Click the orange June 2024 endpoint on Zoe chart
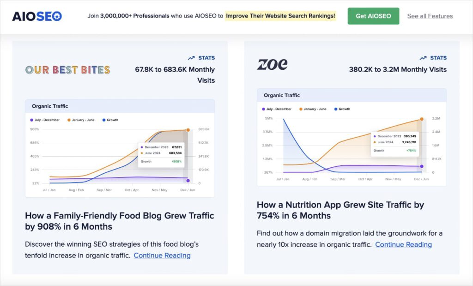 pyautogui.click(x=422, y=118)
